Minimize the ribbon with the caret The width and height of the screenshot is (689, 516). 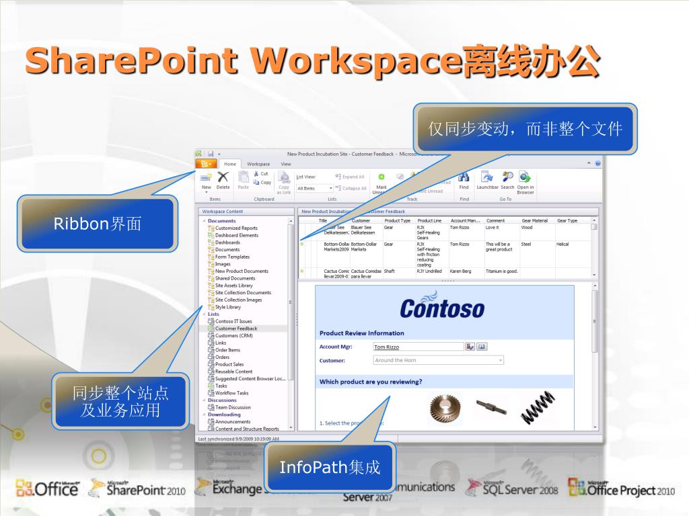pyautogui.click(x=589, y=163)
